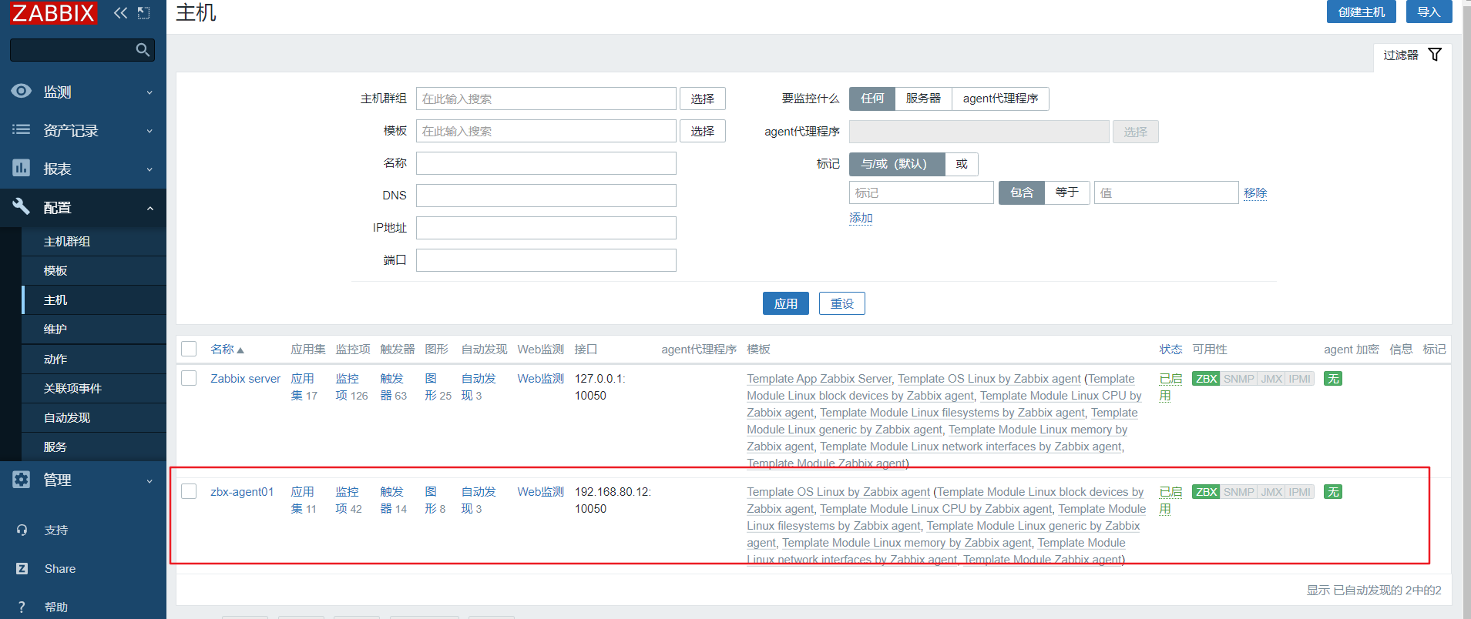Image resolution: width=1471 pixels, height=619 pixels.
Task: Expand the 监测 menu chevron
Action: [x=149, y=92]
